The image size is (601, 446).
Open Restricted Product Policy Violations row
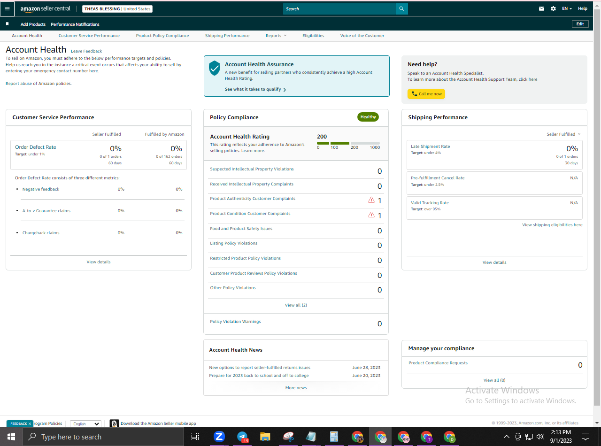tap(296, 260)
